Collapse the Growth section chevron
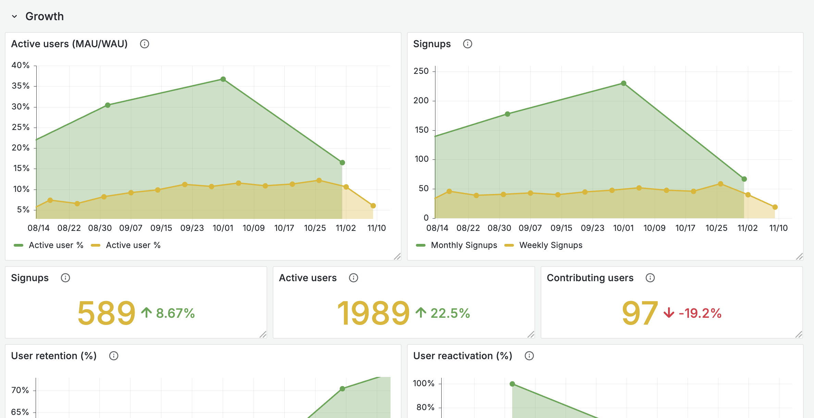814x418 pixels. point(14,16)
